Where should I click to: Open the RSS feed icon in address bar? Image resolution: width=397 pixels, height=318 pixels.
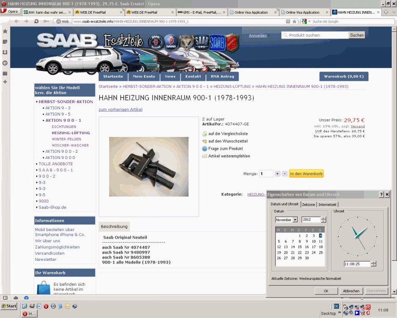pyautogui.click(x=288, y=22)
